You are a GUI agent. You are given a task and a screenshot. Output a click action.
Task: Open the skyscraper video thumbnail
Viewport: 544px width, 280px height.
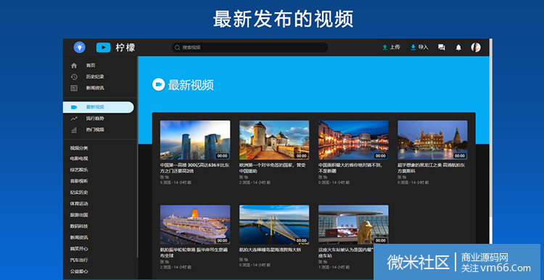195,140
